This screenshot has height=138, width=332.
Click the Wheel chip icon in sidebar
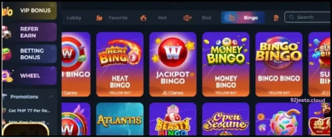click(x=7, y=76)
